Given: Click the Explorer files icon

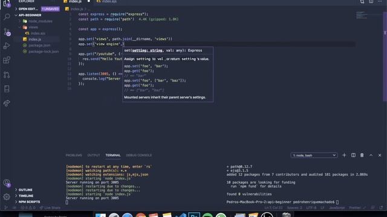Looking at the screenshot, I should [x=7, y=3].
